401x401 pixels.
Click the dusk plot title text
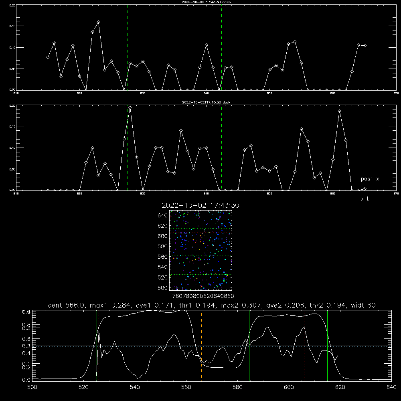206,102
